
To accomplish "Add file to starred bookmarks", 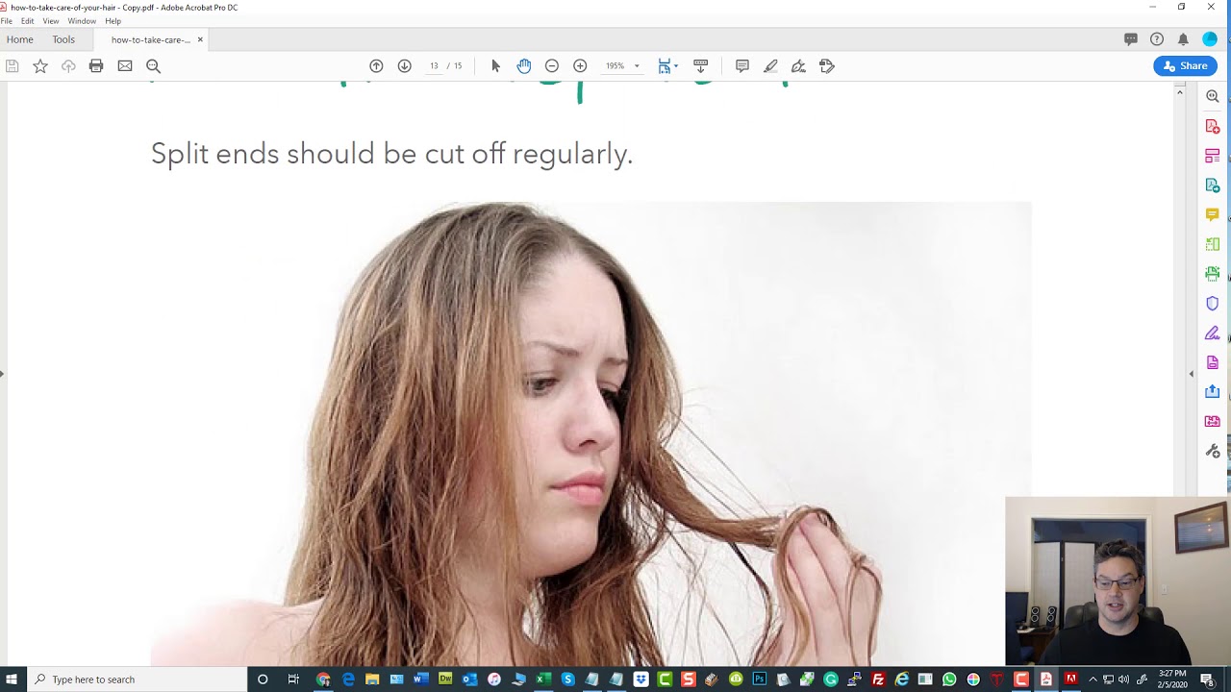I will coord(40,66).
